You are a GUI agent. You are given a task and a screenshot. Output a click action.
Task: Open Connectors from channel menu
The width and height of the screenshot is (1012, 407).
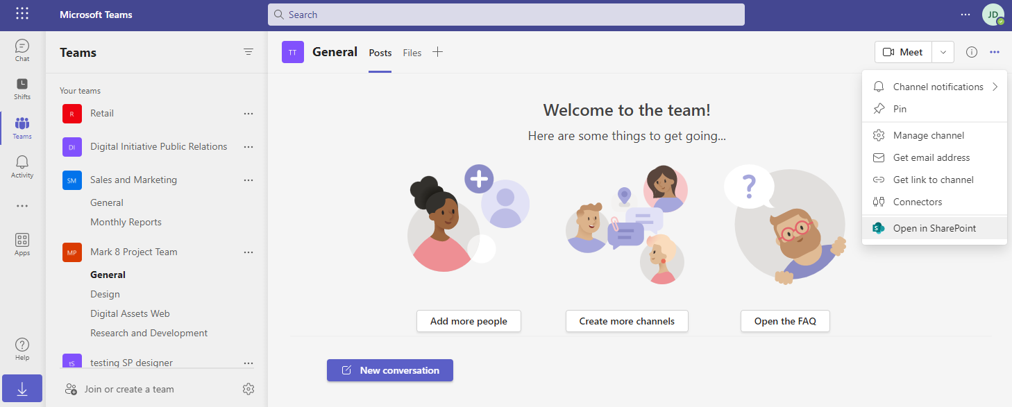point(934,202)
